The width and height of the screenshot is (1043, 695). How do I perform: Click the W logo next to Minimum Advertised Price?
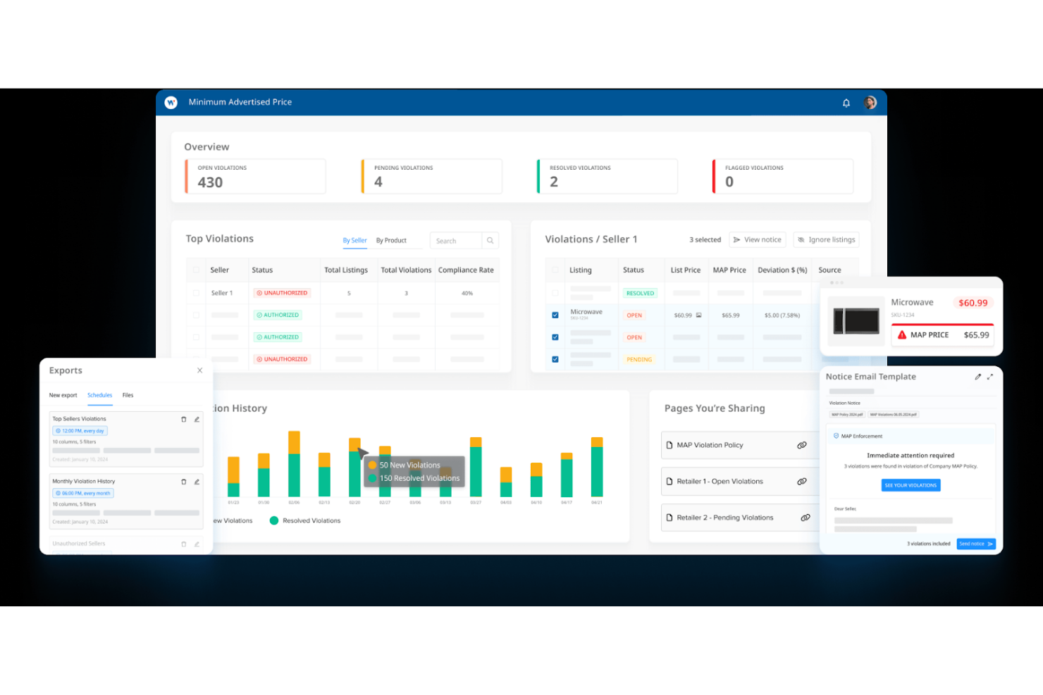pyautogui.click(x=171, y=102)
